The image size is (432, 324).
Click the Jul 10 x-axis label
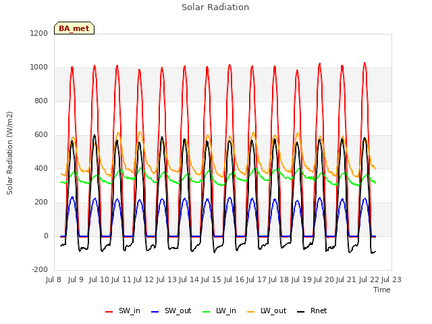tap(99, 280)
